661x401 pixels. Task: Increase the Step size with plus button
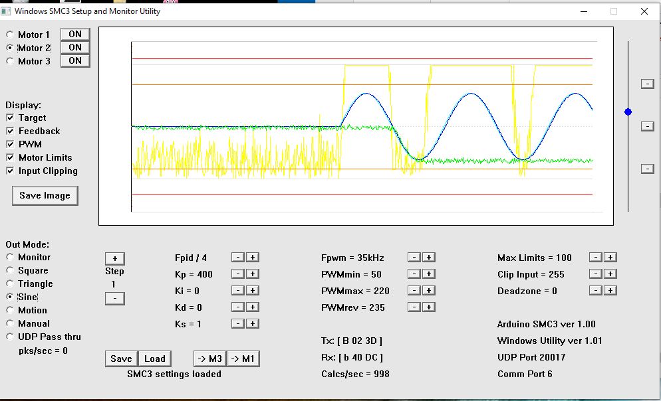(114, 259)
